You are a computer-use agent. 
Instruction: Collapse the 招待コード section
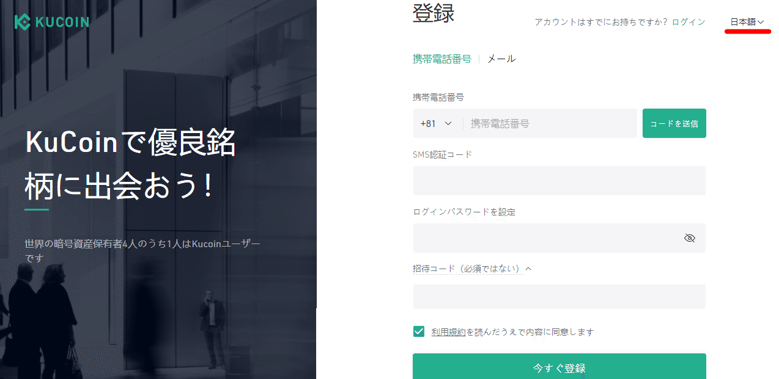tap(527, 269)
